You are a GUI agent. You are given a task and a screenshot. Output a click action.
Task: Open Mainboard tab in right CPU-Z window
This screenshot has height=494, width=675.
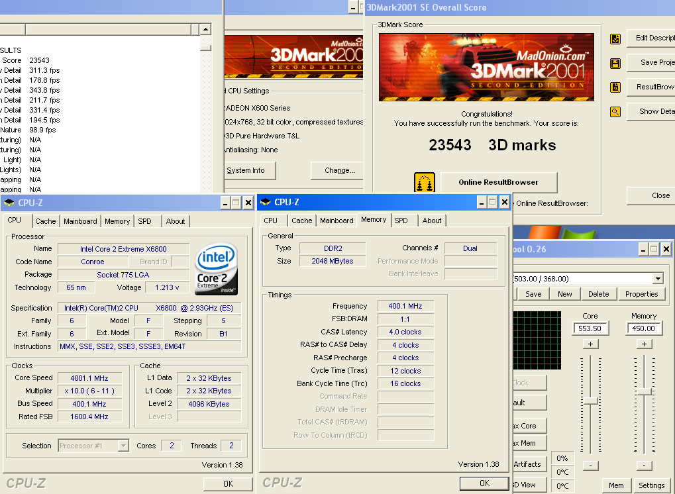(337, 221)
